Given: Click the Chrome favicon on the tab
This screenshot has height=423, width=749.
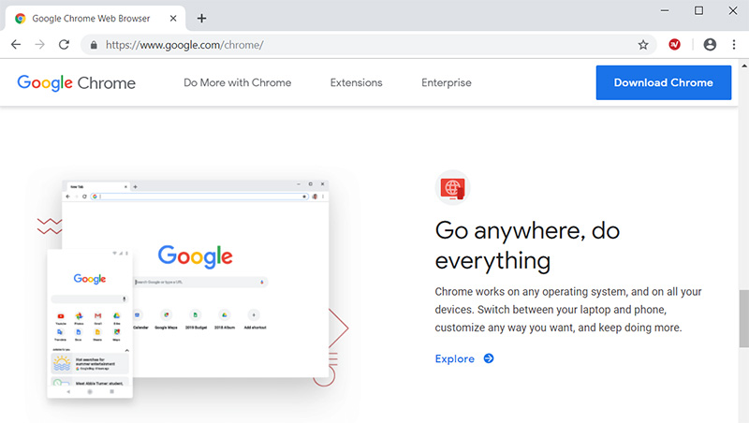Looking at the screenshot, I should tap(20, 18).
